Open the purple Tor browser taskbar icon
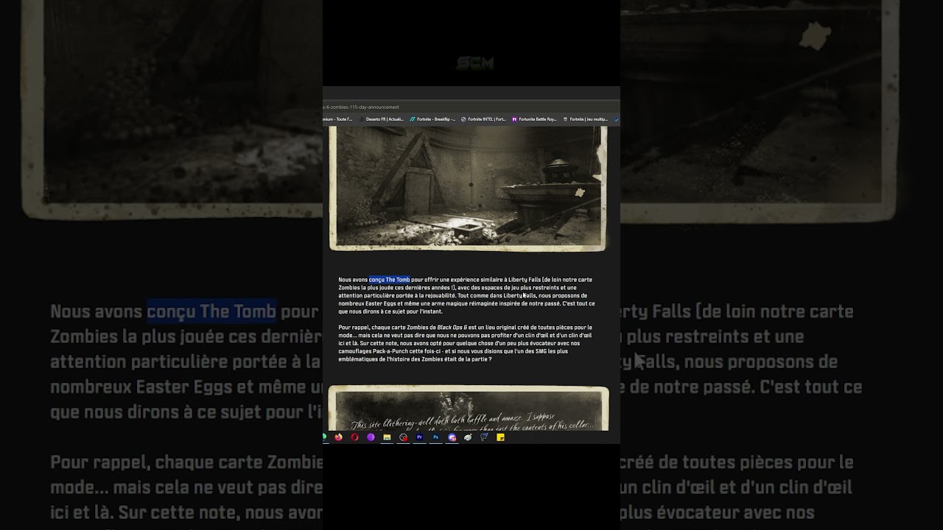943x530 pixels. coord(371,437)
